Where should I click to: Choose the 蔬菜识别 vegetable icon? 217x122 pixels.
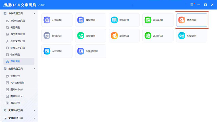(148, 36)
